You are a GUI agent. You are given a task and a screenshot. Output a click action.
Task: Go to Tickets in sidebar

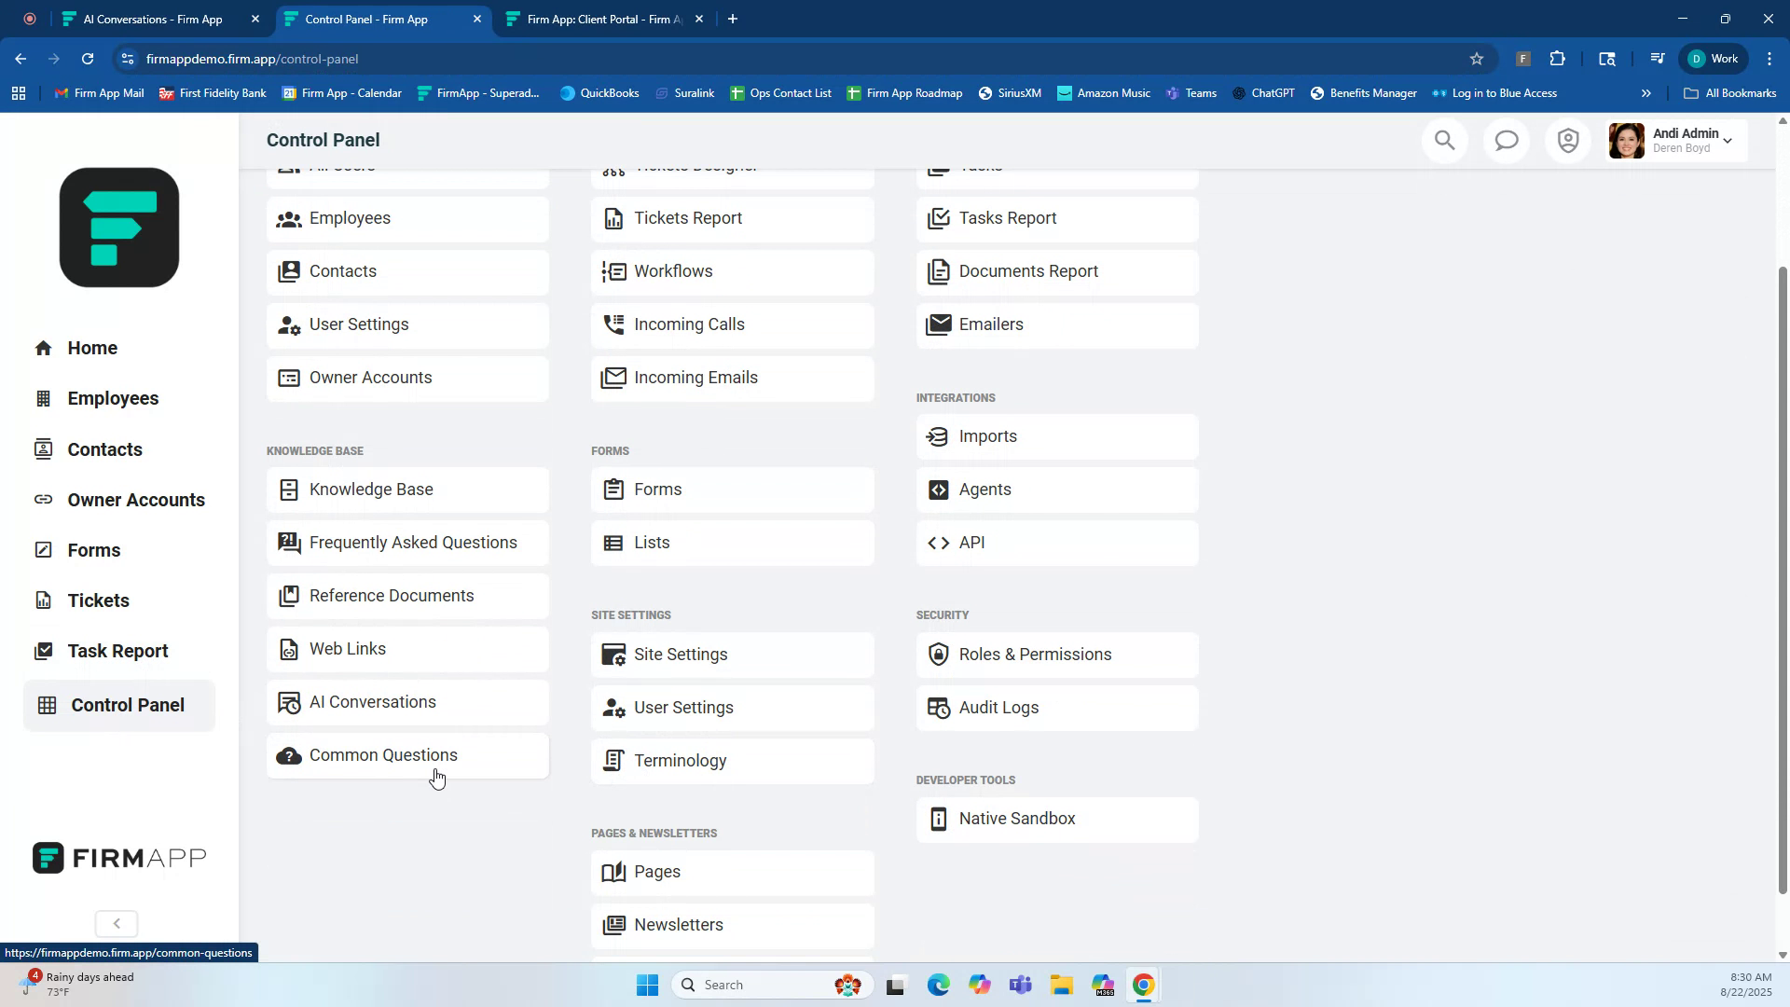point(98,601)
